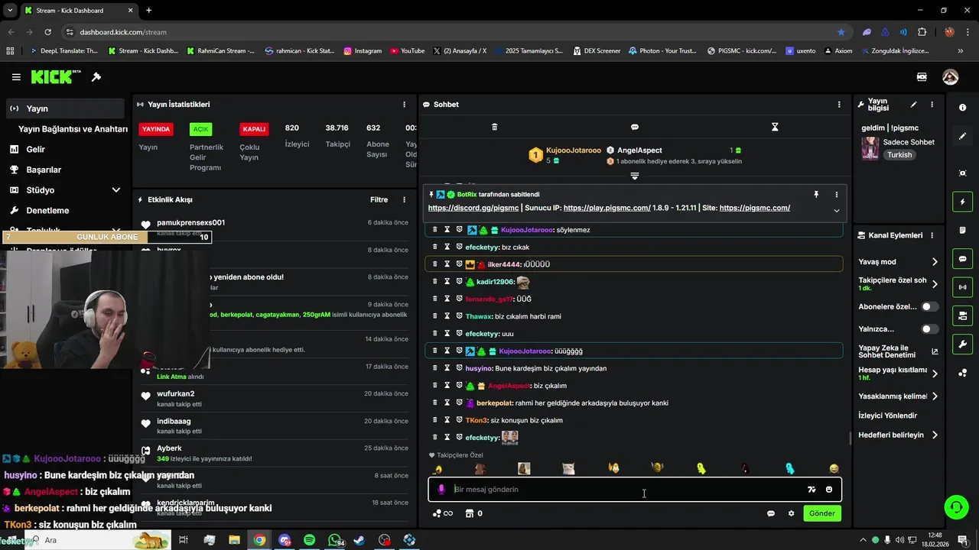
Task: Click the chat bubble icon in chat toolbar
Action: pos(635,127)
